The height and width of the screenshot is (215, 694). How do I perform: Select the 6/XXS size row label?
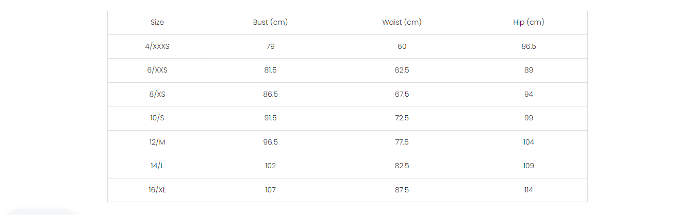pos(157,70)
